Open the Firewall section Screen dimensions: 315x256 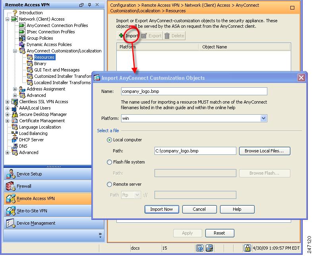[48, 186]
